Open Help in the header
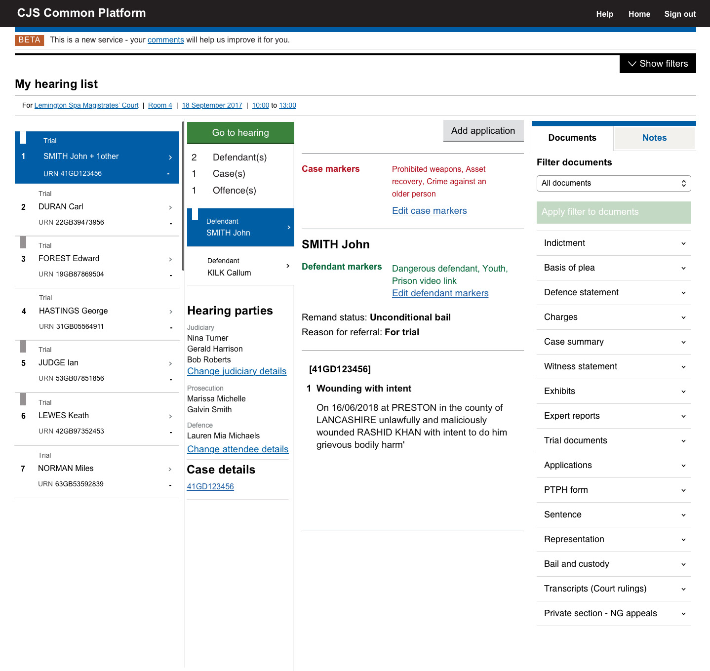This screenshot has height=671, width=710. point(604,14)
